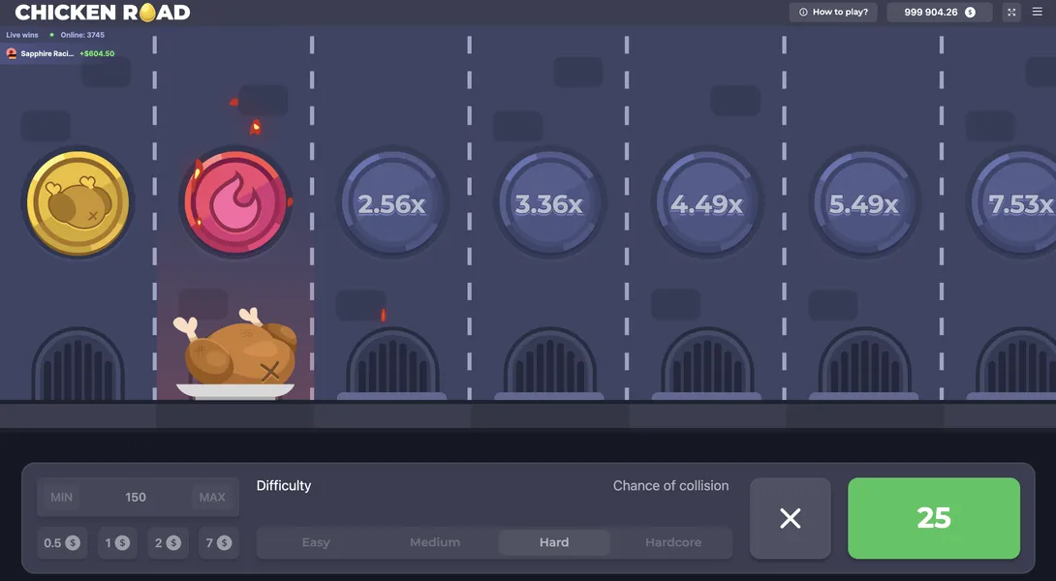Open the How to play dialog
Viewport: 1056px width, 581px height.
(x=832, y=12)
